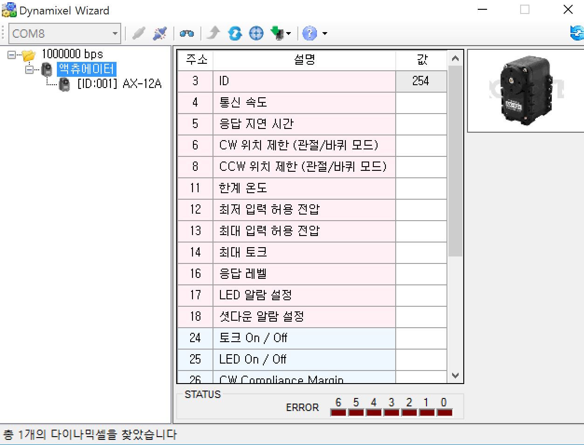The height and width of the screenshot is (445, 584).
Task: Click the Dynamixel Wizard title bar icon
Action: pos(9,10)
